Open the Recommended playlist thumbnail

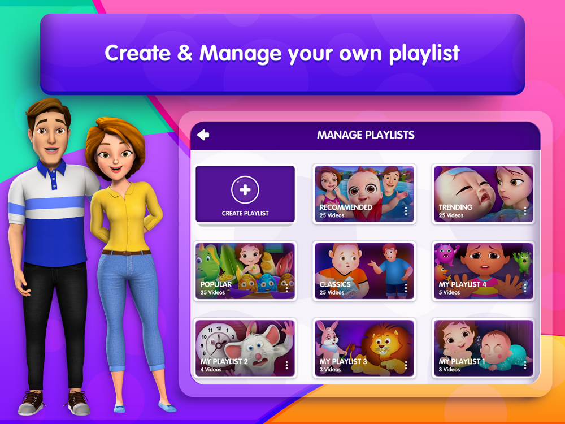pyautogui.click(x=364, y=194)
